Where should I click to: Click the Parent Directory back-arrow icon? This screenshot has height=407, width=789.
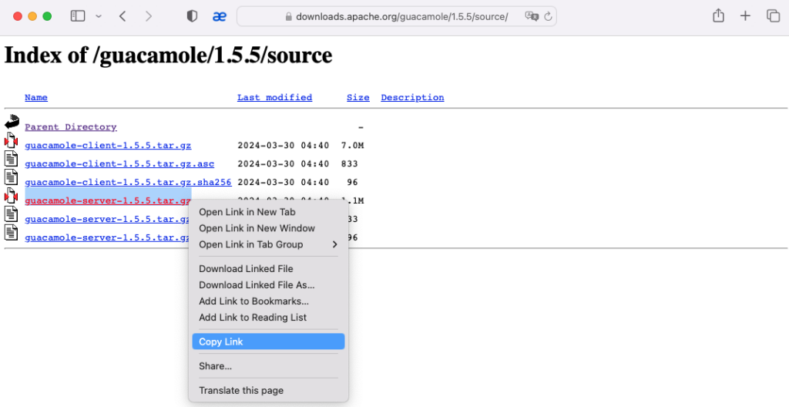pyautogui.click(x=12, y=122)
